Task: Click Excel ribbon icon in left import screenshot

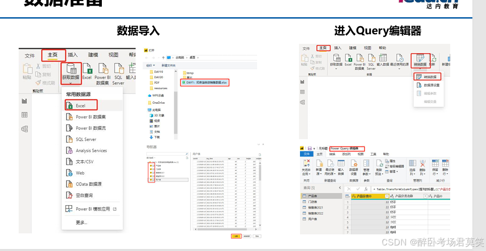Action: [x=87, y=68]
